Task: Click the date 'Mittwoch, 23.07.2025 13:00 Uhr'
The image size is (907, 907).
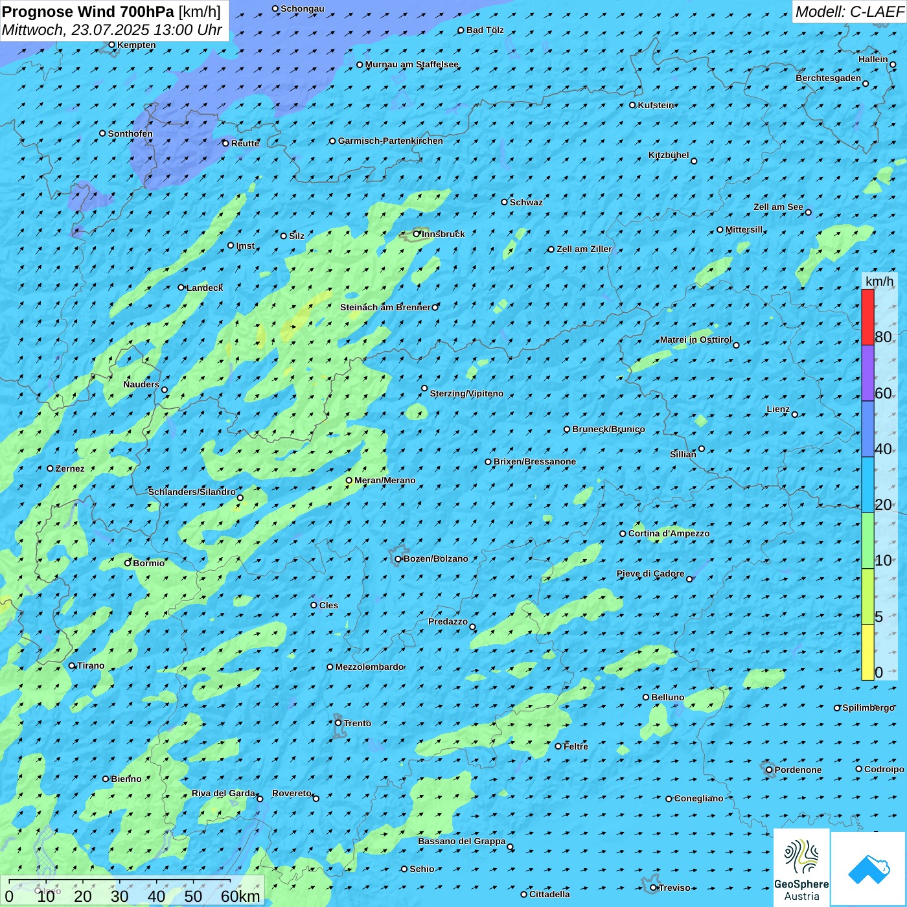Action: pyautogui.click(x=112, y=30)
